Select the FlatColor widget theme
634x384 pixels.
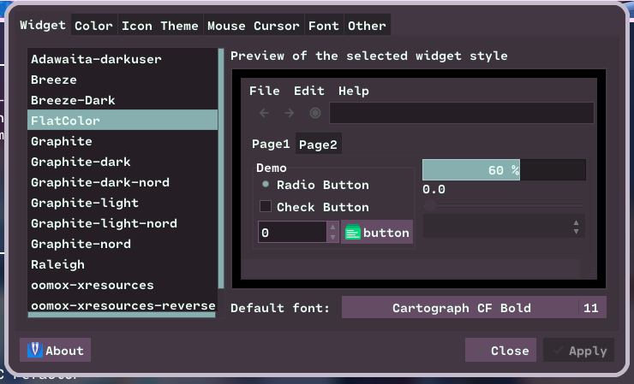pos(123,121)
